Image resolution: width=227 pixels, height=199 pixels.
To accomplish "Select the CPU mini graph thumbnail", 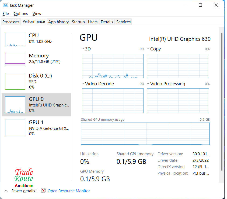I will point(15,39).
